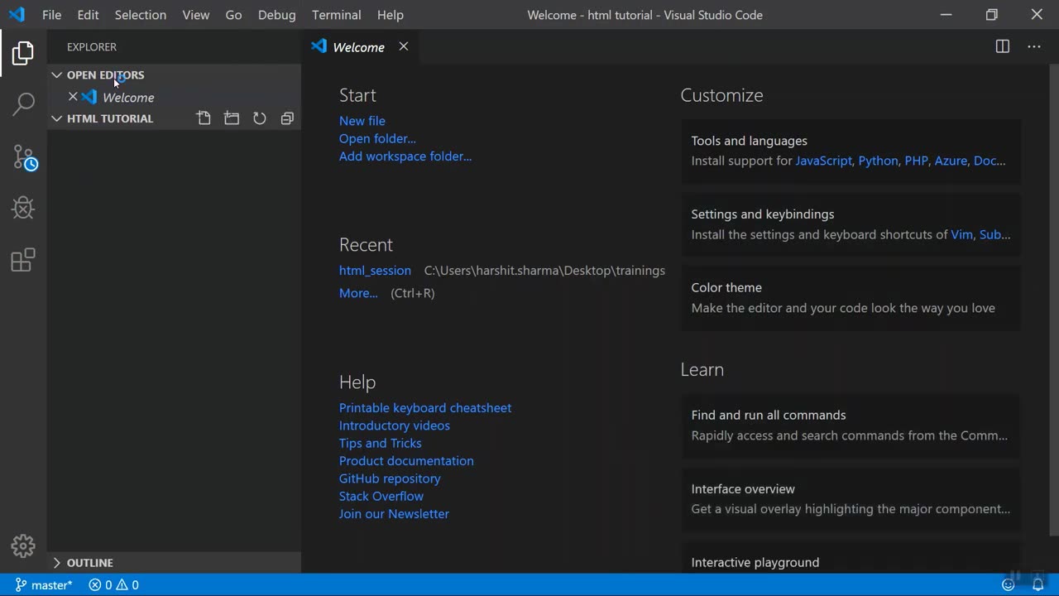Click the Tools and languages heading
Image resolution: width=1059 pixels, height=596 pixels.
[x=750, y=141]
